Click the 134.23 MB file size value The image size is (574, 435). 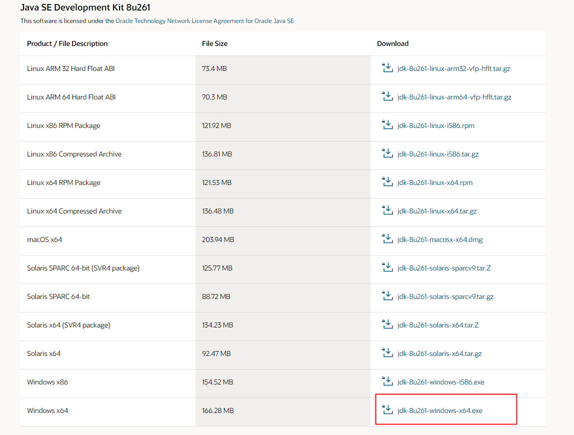(x=217, y=325)
